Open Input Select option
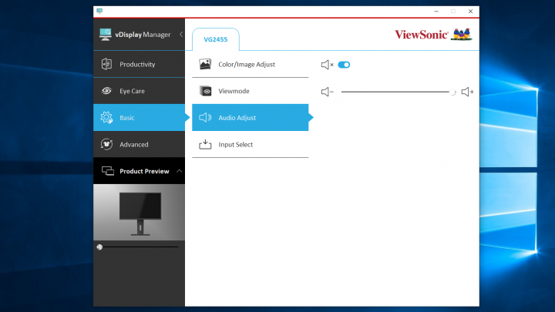This screenshot has height=312, width=555. 251,144
